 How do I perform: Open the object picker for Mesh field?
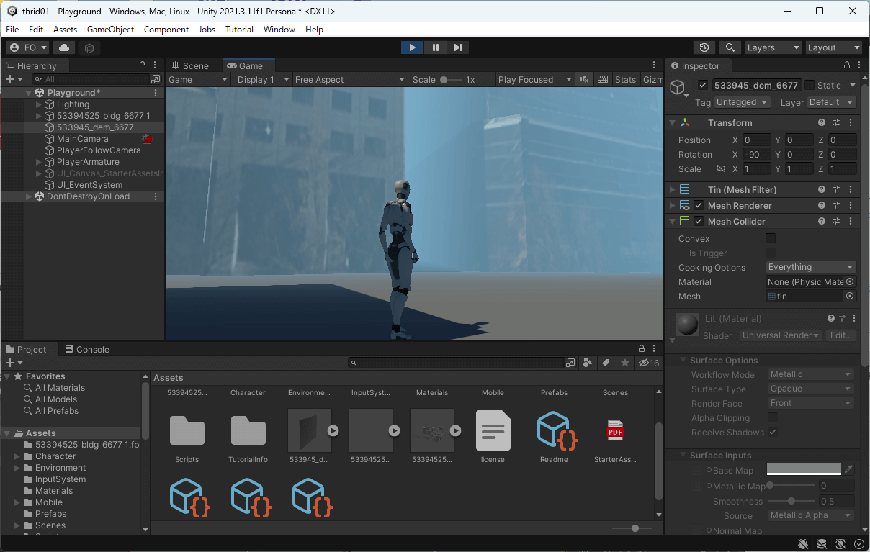[x=850, y=297]
